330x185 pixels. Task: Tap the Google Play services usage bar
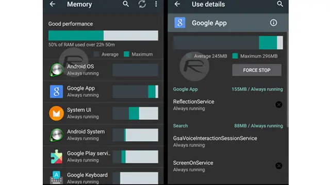(135, 157)
